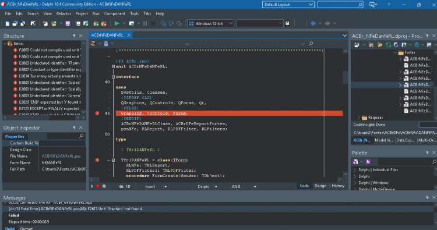Click the error marker on line 46 gutter
Image resolution: width=437 pixels, height=230 pixels.
tap(97, 114)
